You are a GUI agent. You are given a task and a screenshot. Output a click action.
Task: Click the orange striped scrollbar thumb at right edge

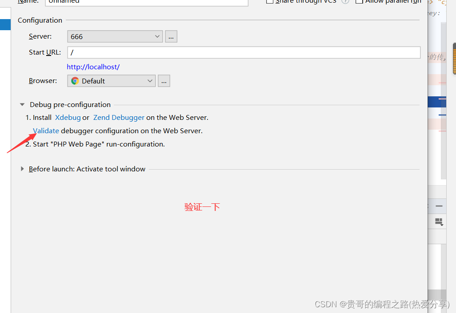point(454,59)
